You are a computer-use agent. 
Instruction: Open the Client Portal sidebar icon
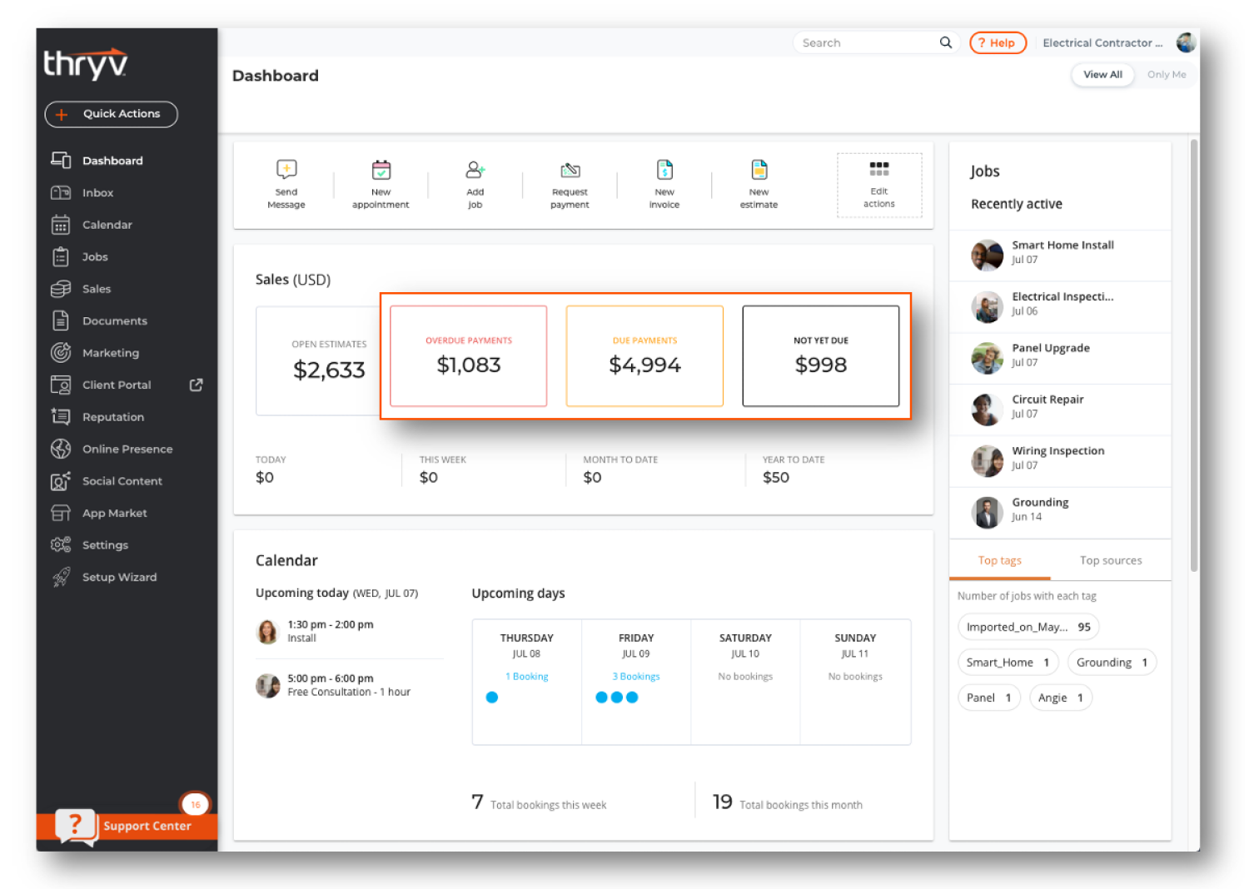click(61, 385)
